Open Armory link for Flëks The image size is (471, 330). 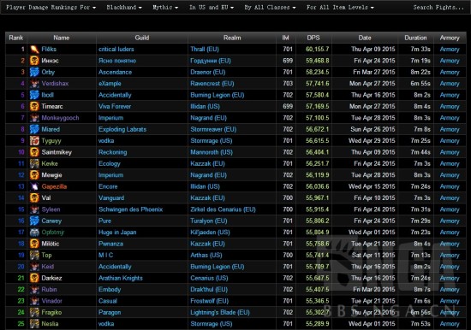point(450,50)
